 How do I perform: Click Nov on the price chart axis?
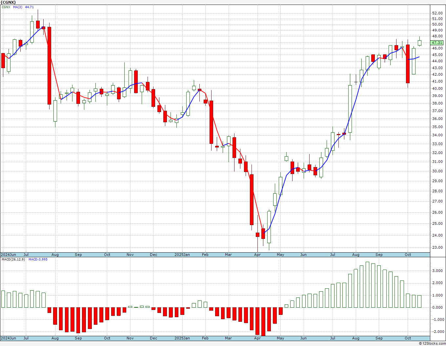[x=130, y=255]
